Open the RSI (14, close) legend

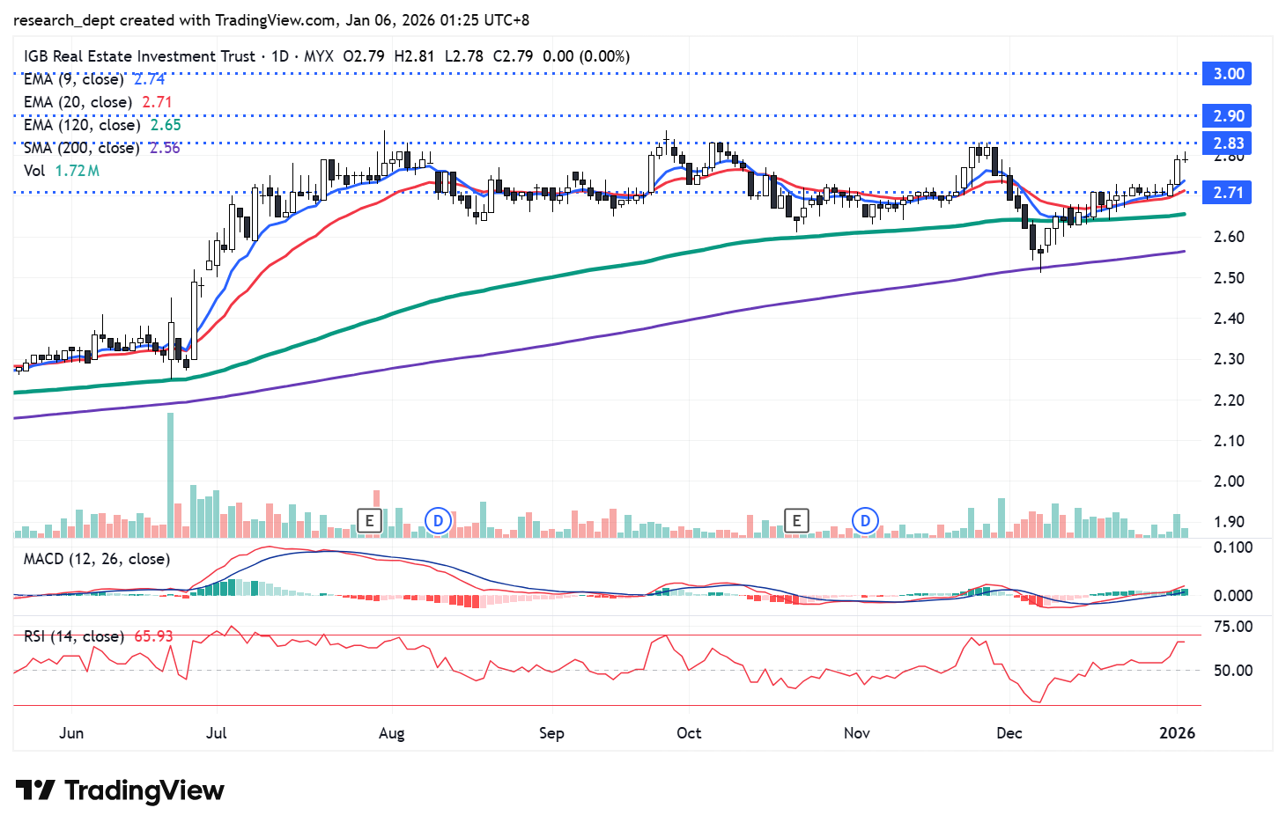click(74, 635)
